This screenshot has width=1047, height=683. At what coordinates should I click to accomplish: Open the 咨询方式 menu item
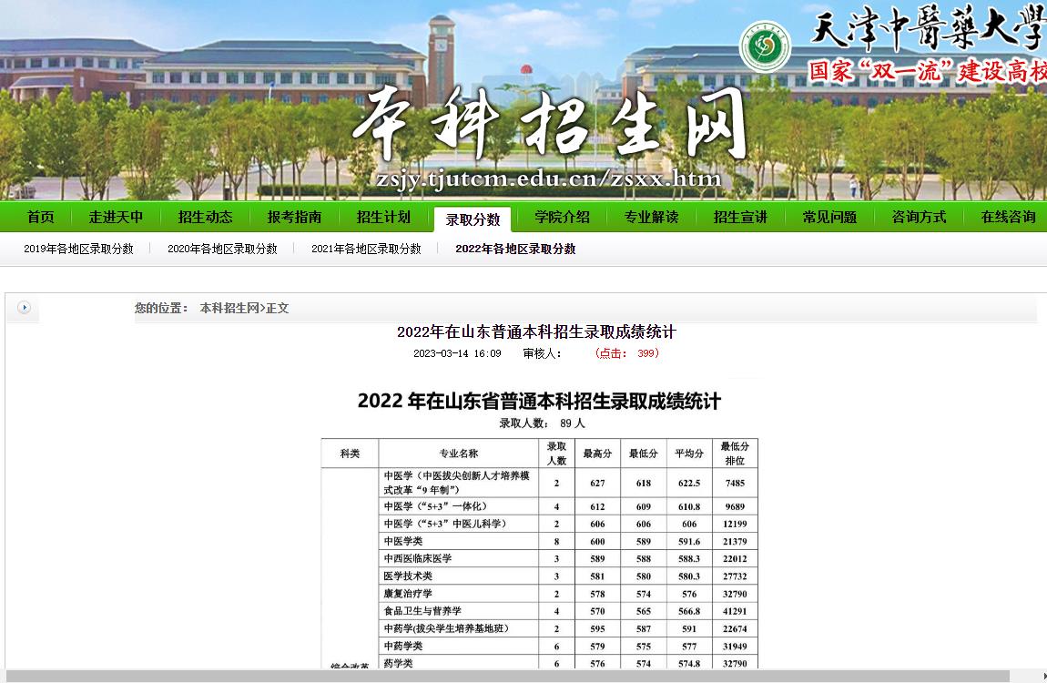click(919, 217)
